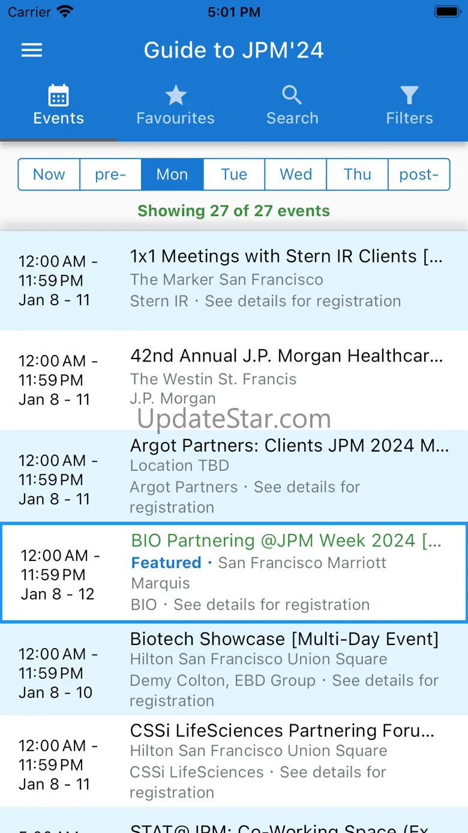
Task: Open CSSi LifeSciences Partnering Forum event
Action: click(x=282, y=731)
